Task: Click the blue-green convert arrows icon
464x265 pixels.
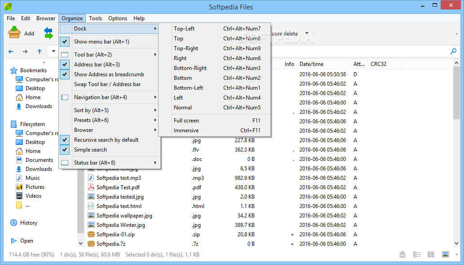Action: (49, 33)
